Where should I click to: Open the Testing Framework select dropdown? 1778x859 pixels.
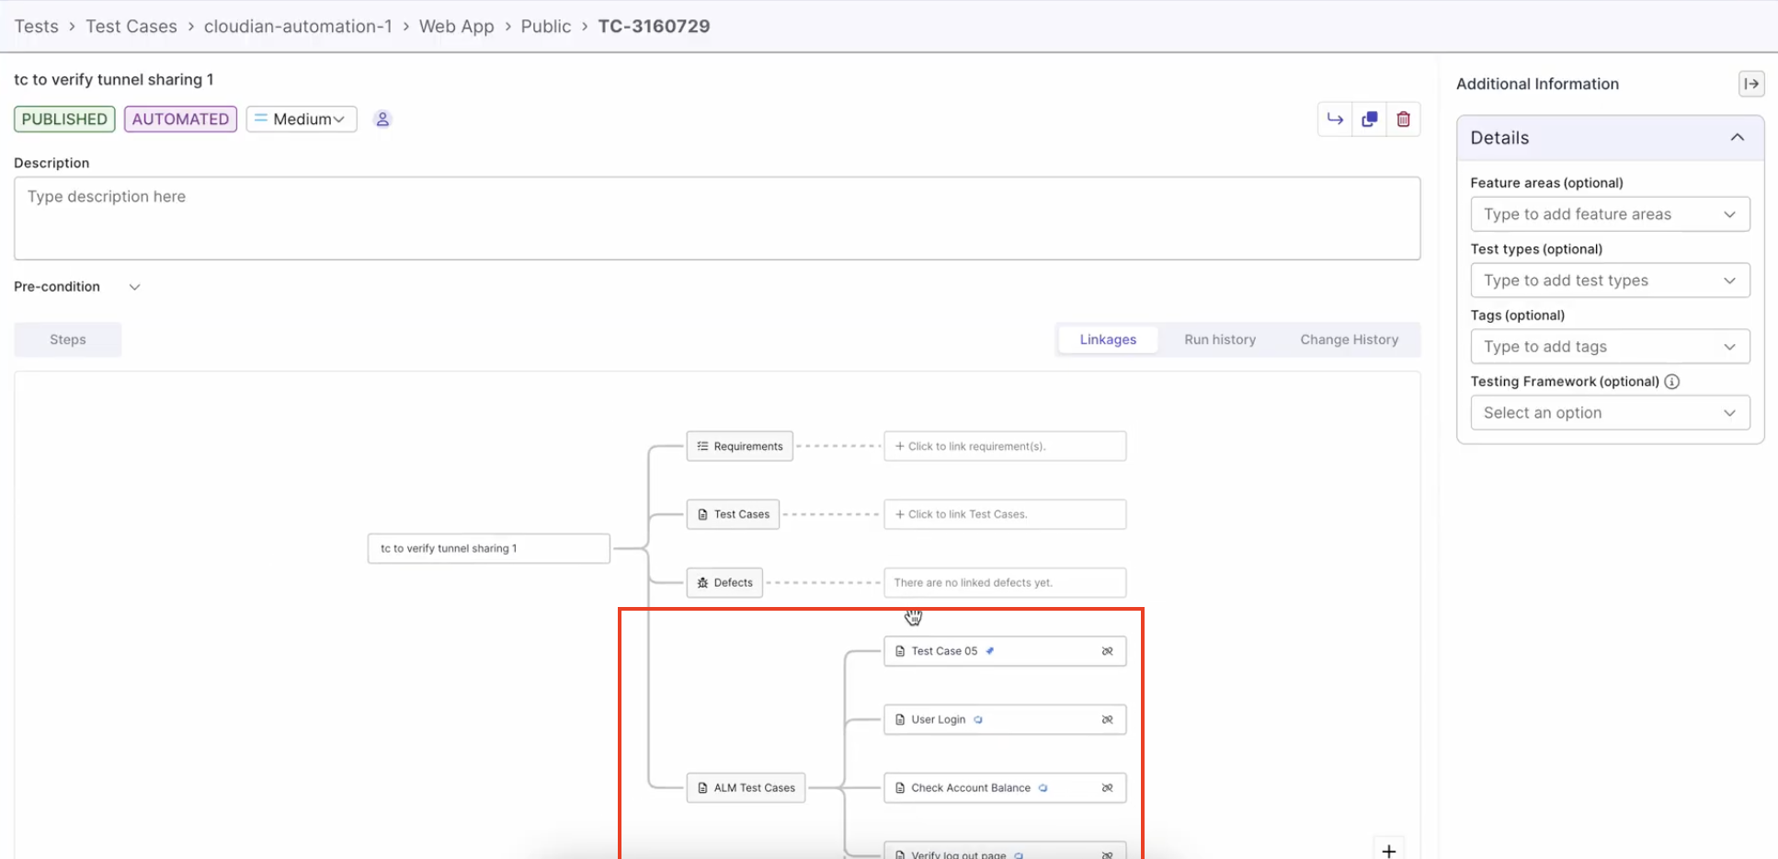tap(1610, 413)
